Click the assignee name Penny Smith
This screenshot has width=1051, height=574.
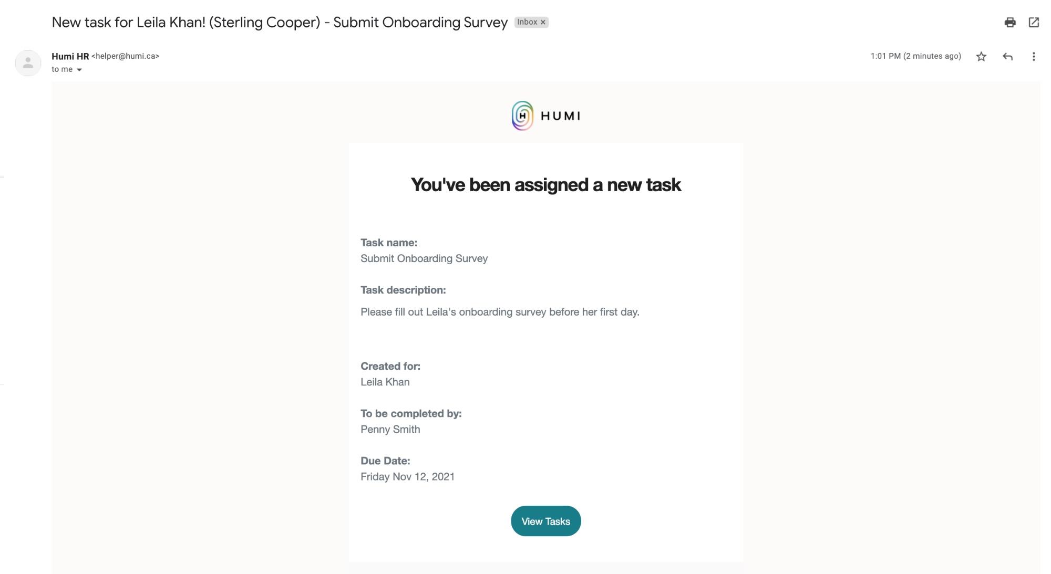390,429
